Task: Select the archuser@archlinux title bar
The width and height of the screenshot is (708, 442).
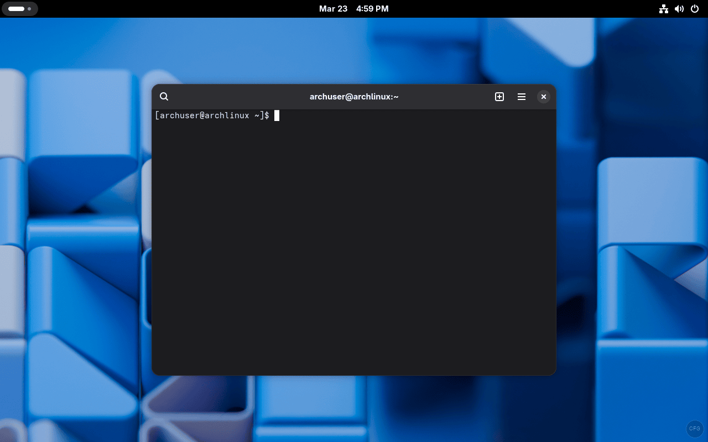Action: [353, 96]
